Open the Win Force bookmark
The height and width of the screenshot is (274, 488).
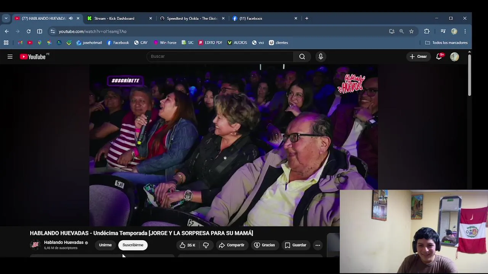[x=165, y=43]
